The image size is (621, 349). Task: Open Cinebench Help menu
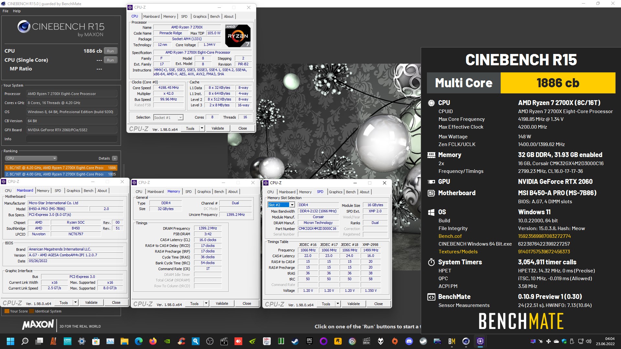17,11
